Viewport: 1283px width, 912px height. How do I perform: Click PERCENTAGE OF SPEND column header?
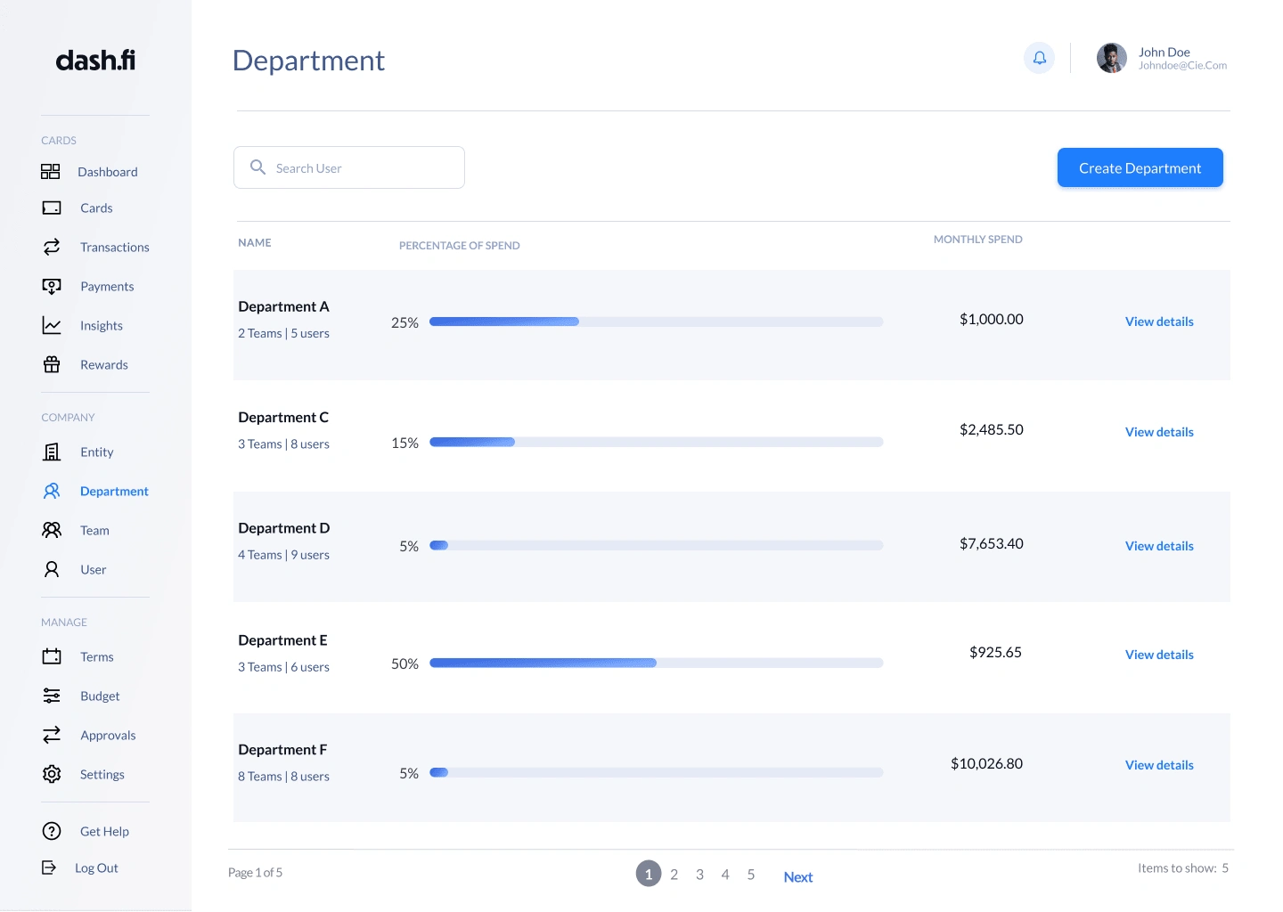459,246
